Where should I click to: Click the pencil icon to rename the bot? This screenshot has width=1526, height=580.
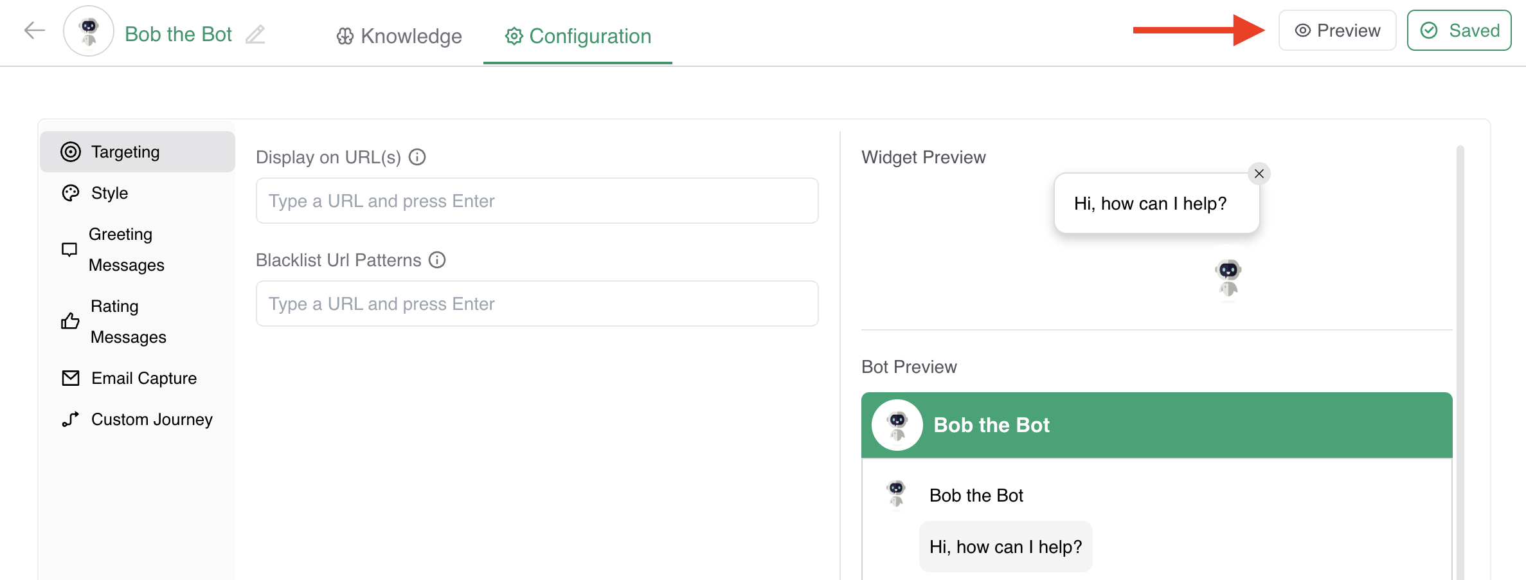pyautogui.click(x=255, y=34)
